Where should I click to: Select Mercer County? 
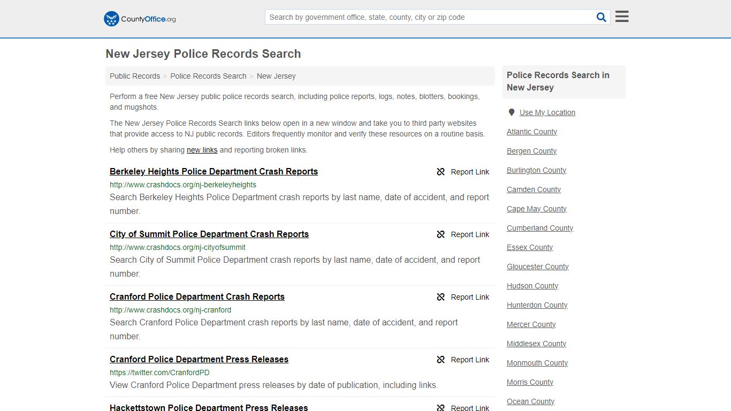pyautogui.click(x=531, y=324)
